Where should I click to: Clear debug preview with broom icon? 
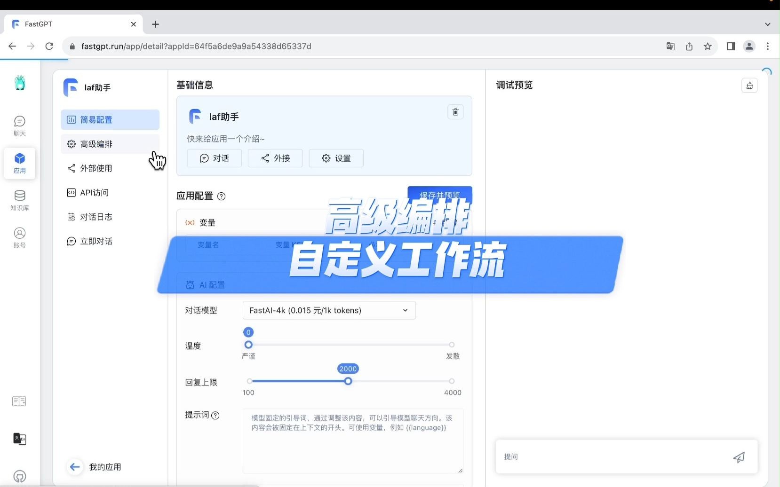(749, 86)
